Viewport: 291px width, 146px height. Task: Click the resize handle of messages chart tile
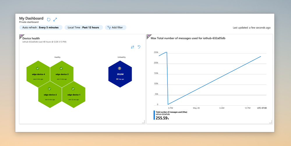coord(270,122)
